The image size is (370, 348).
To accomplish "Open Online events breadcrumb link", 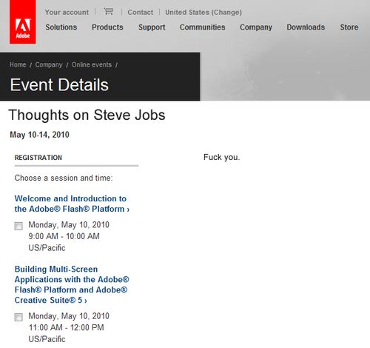I will 92,64.
